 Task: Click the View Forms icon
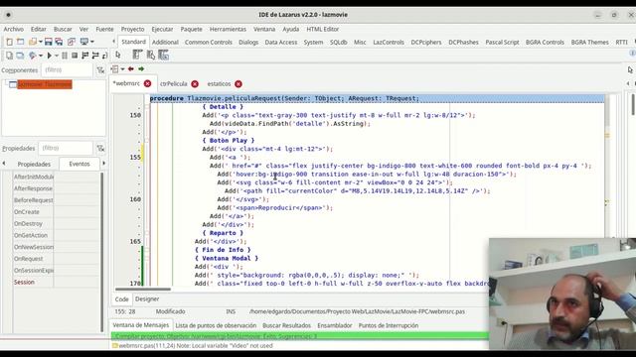click(20, 56)
